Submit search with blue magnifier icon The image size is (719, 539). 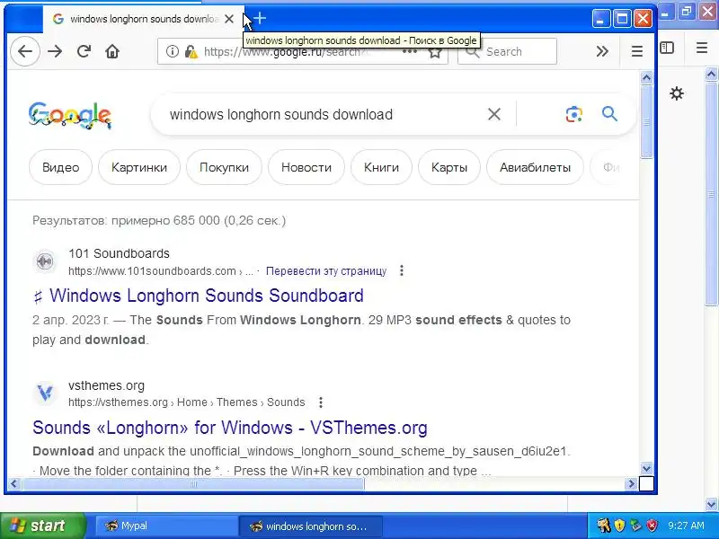pyautogui.click(x=609, y=114)
